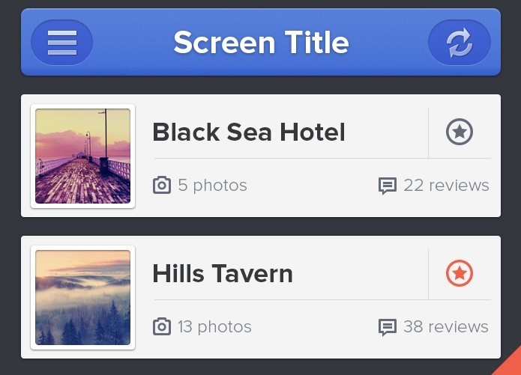Select the Black Sea Hotel title

(x=249, y=132)
